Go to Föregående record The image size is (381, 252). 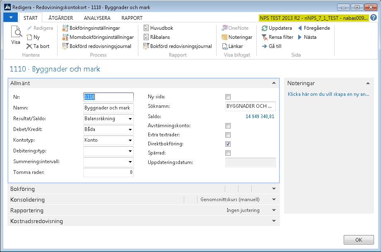pos(314,28)
